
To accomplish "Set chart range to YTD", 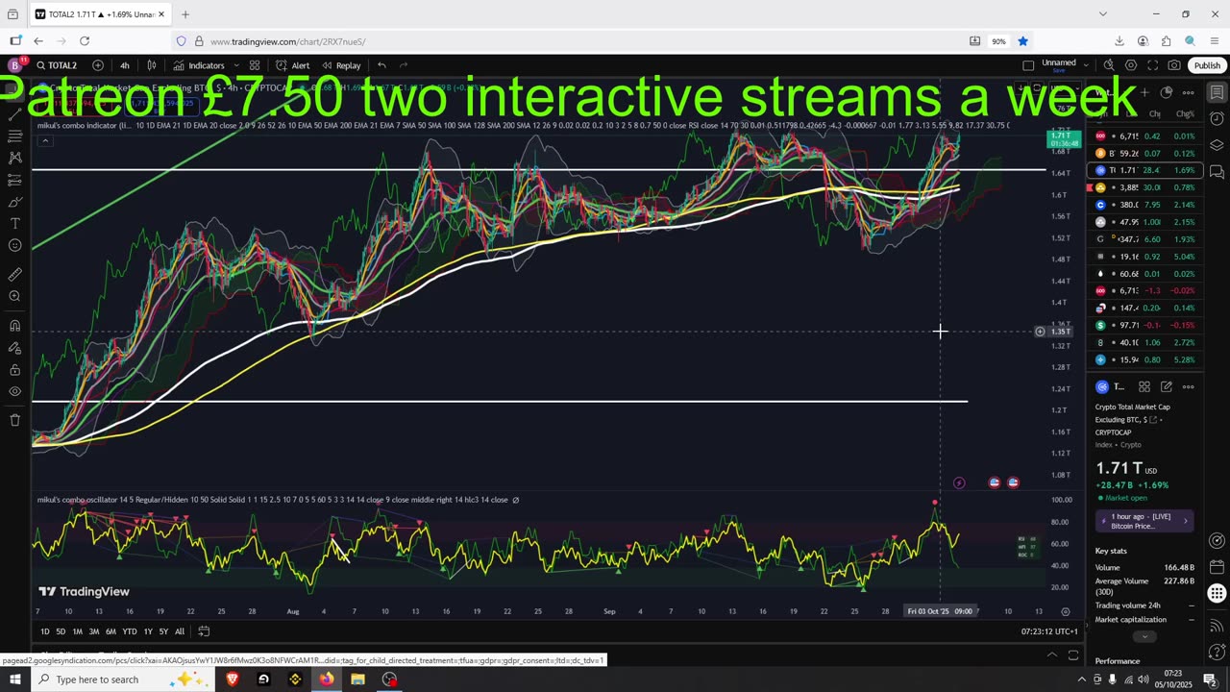I will point(129,631).
